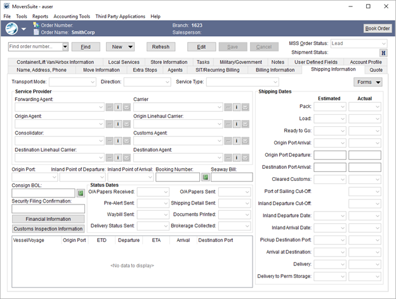Open the Reports menu
This screenshot has width=396, height=299.
pyautogui.click(x=40, y=16)
